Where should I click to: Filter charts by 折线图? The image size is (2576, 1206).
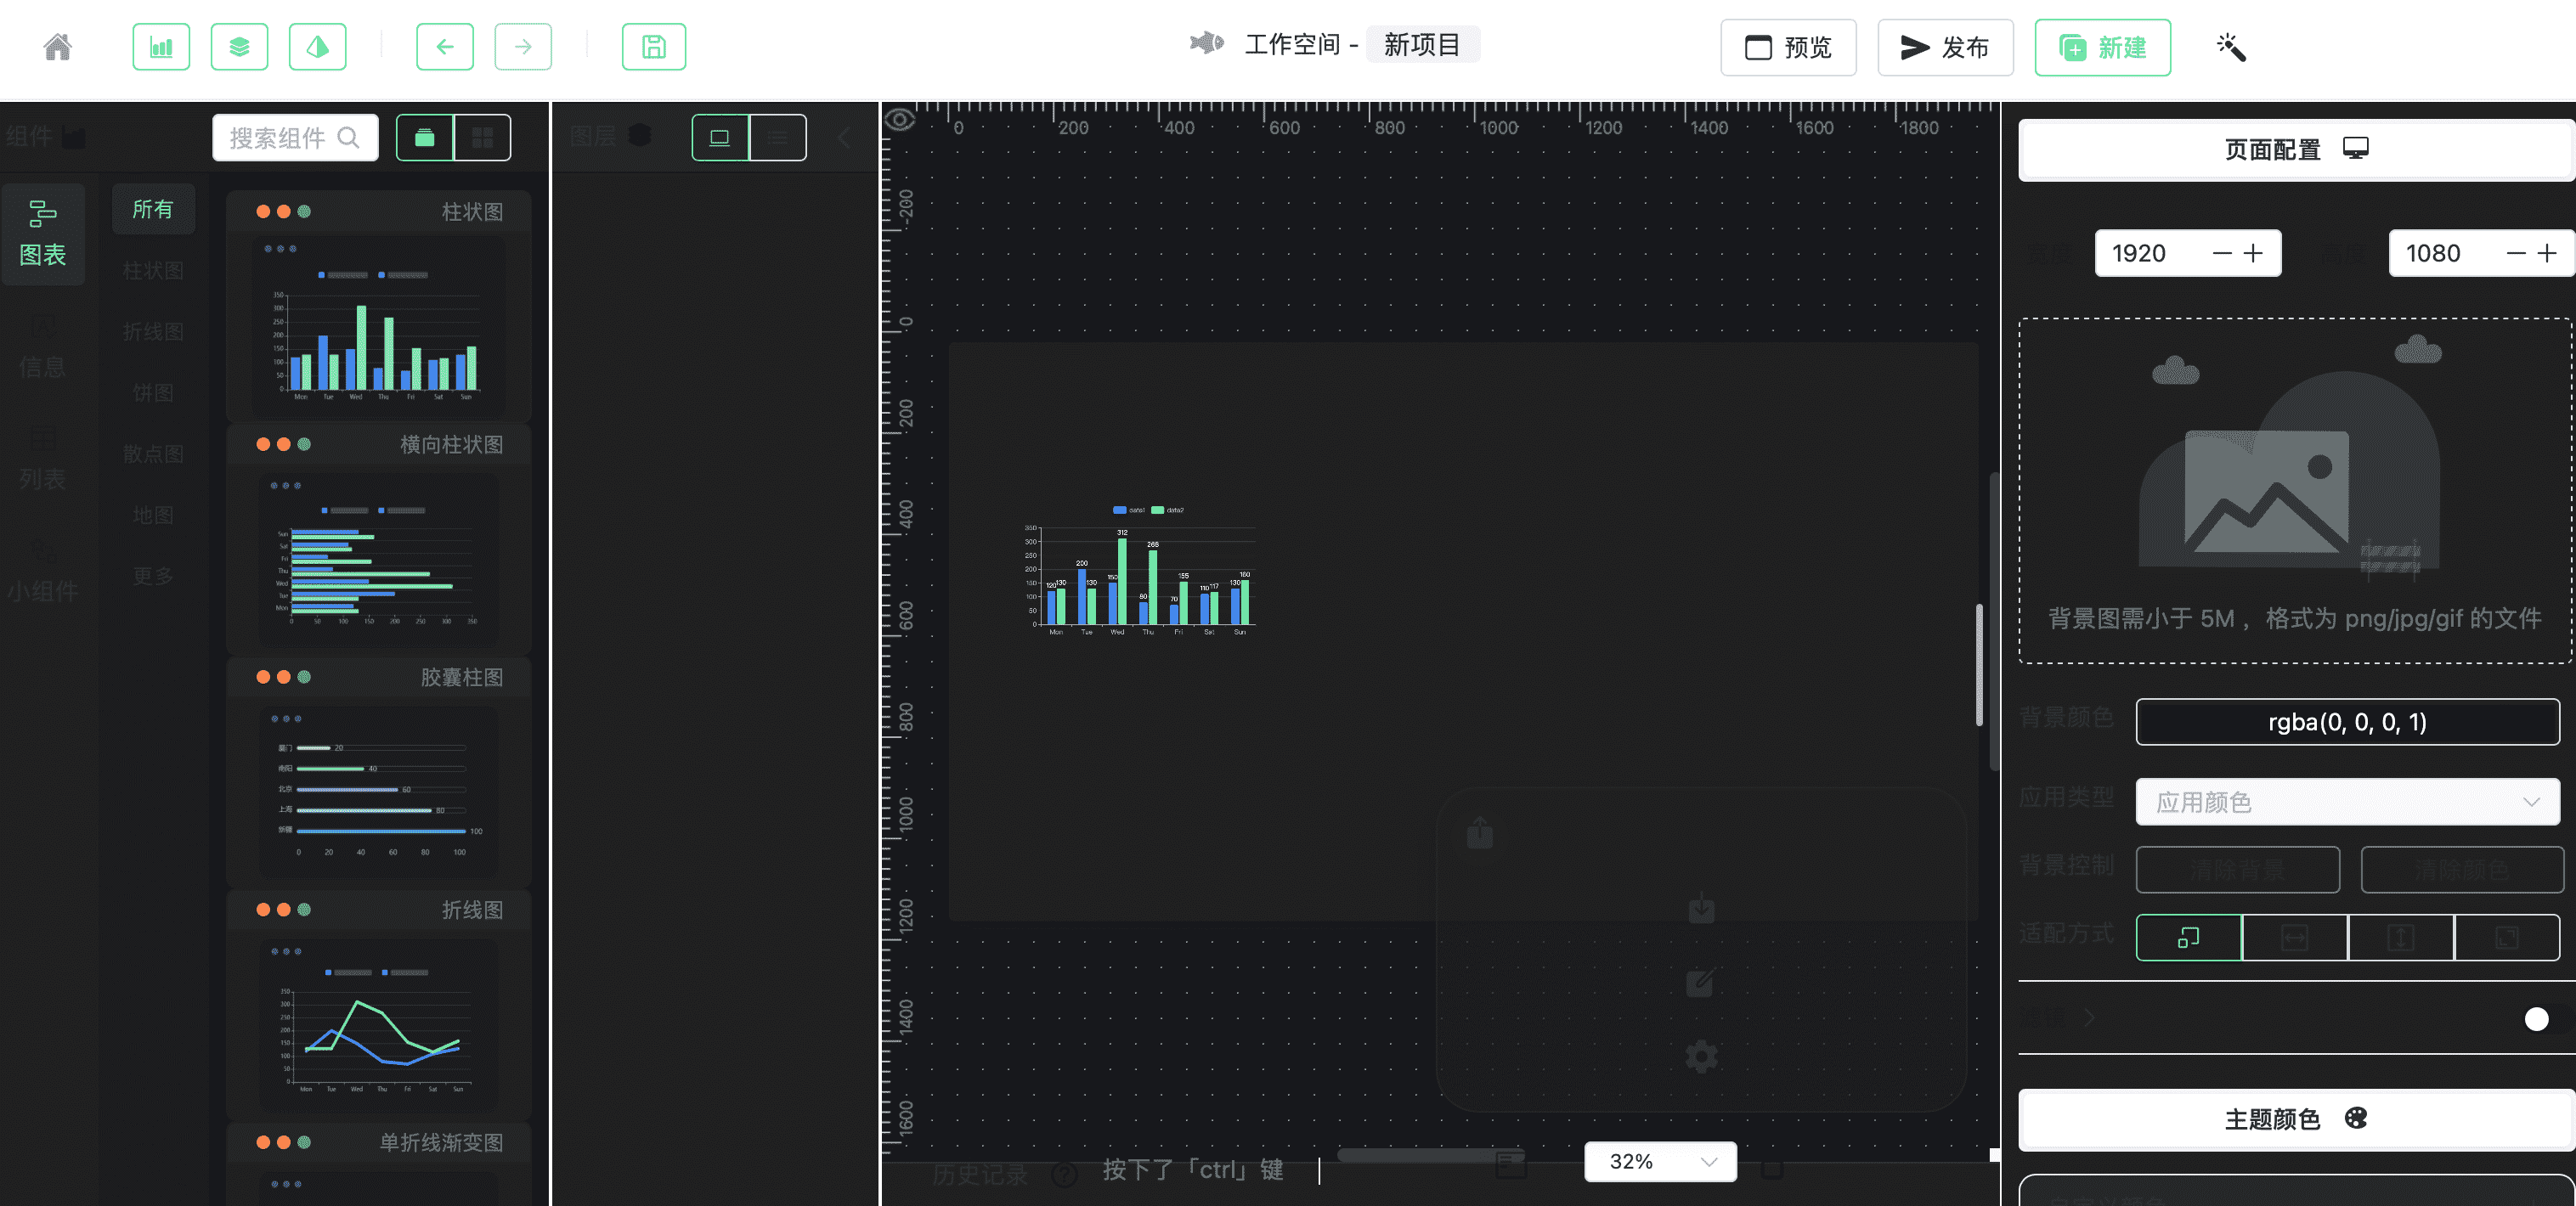coord(153,331)
